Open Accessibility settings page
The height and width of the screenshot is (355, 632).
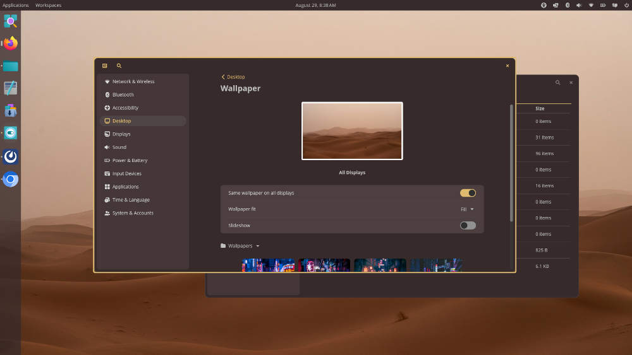tap(125, 108)
